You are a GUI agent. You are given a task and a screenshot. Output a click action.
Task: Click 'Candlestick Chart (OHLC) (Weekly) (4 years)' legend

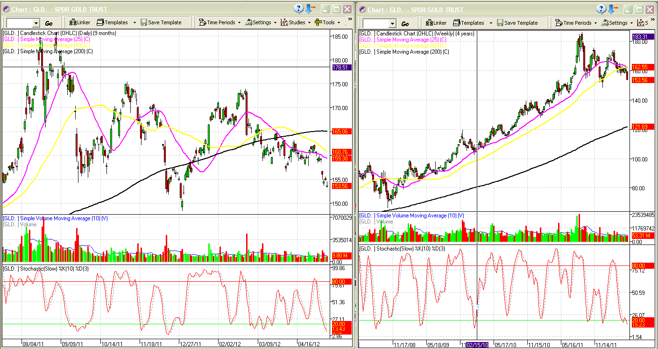(x=417, y=34)
